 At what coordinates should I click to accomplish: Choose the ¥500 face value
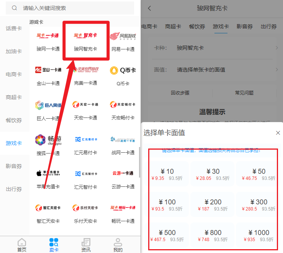coord(167,235)
